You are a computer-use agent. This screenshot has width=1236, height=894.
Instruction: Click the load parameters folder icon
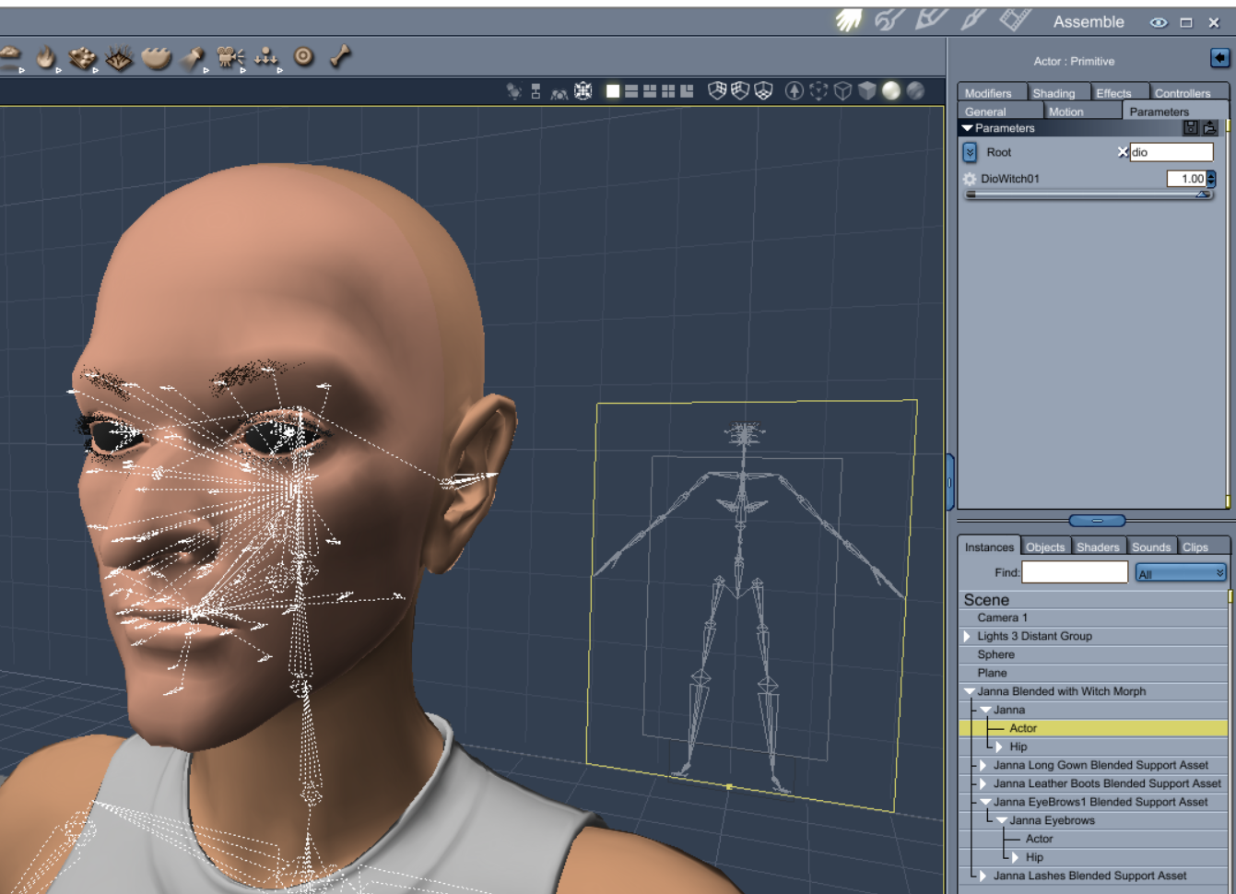[1210, 128]
